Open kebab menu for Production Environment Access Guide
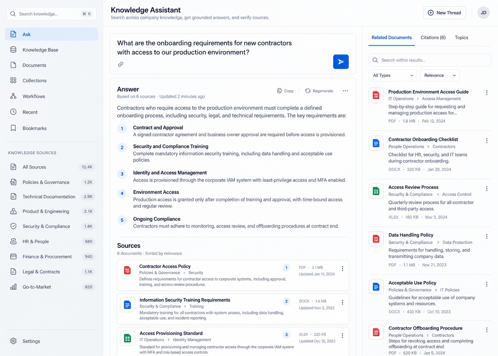This screenshot has height=356, width=498. coord(487,93)
